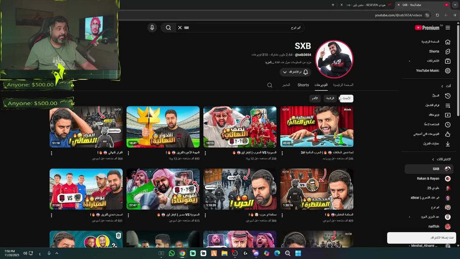
Task: Open WhatsApp from the taskbar
Action: 172,254
